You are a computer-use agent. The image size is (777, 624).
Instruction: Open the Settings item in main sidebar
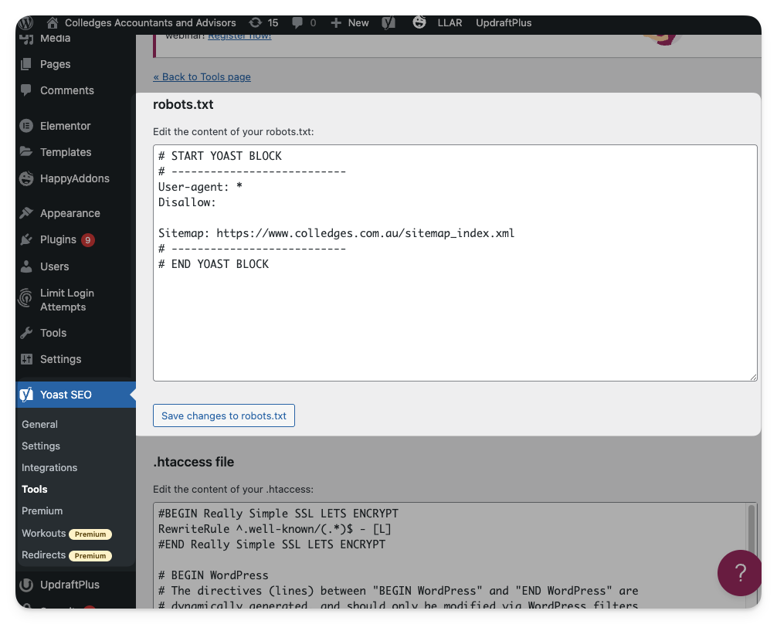[60, 359]
